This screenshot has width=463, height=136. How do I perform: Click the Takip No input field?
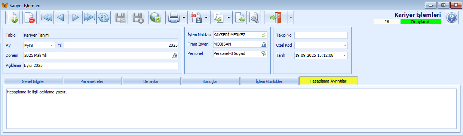(x=321, y=35)
